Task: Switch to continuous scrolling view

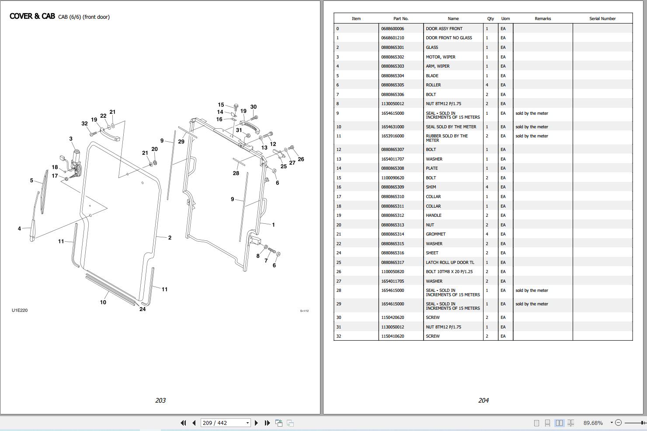Action: pyautogui.click(x=547, y=423)
